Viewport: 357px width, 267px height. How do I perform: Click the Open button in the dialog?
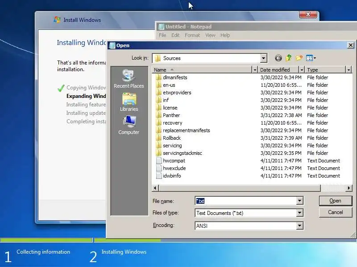(336, 201)
